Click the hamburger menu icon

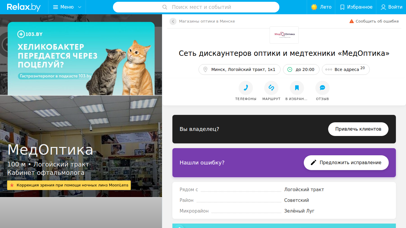56,7
